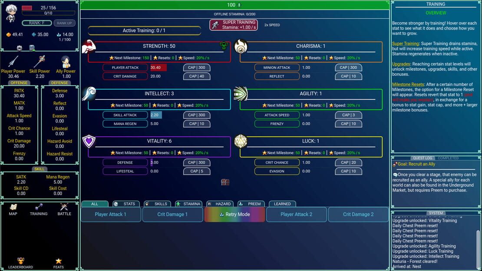This screenshot has height=271, width=482.
Task: Open the Battle screen with crossed swords
Action: click(64, 209)
